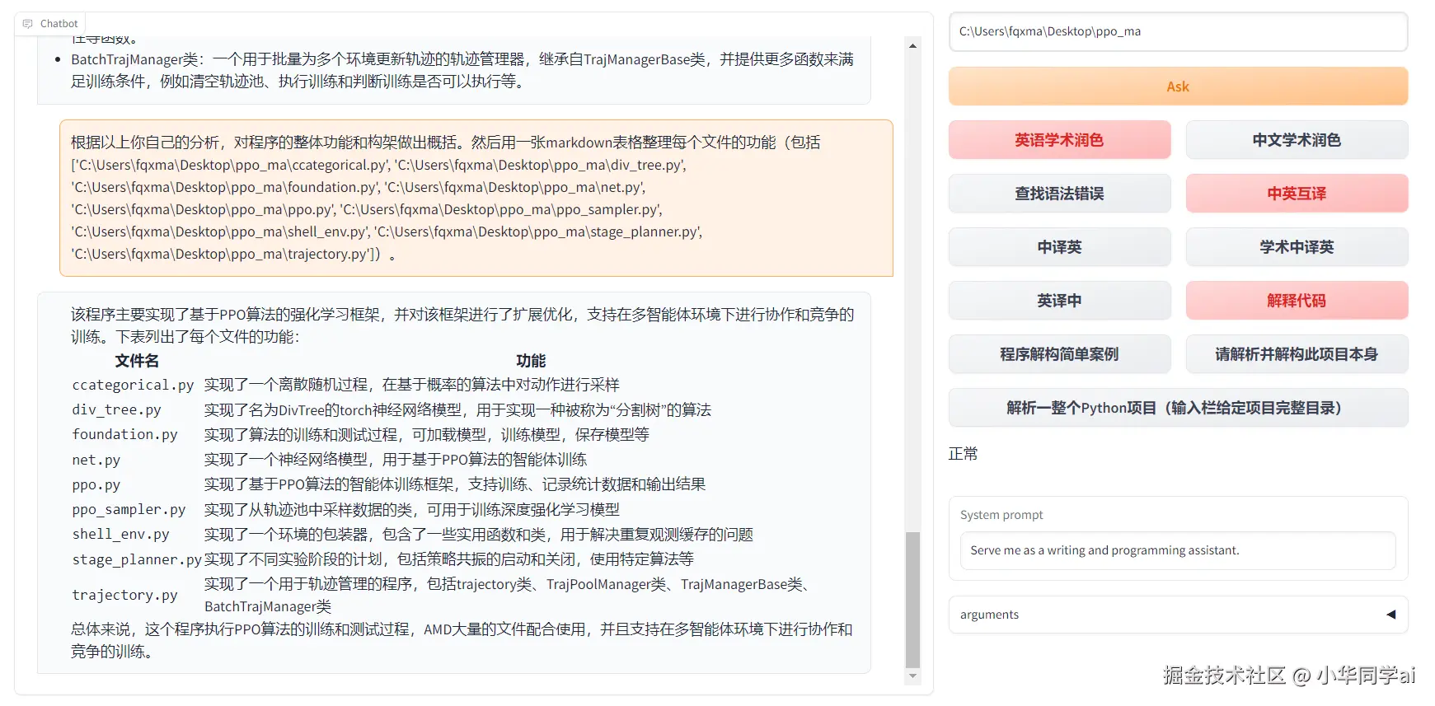1435x706 pixels.
Task: Click the summary paragraph starting 总体来说
Action: tap(462, 640)
